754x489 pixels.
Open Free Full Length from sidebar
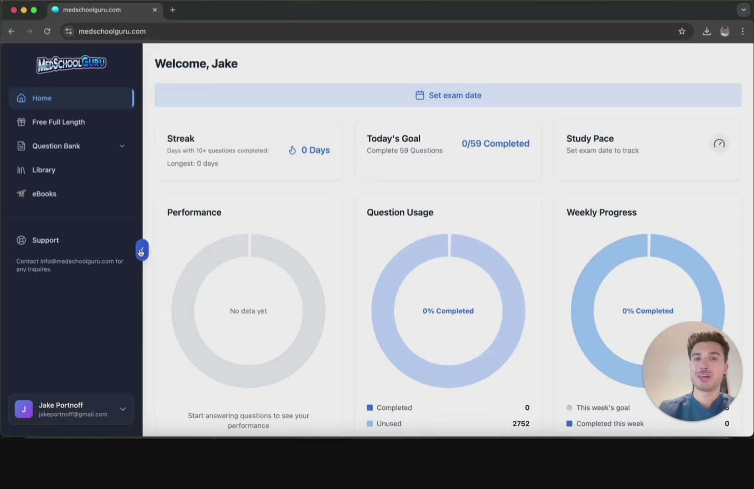click(x=58, y=122)
